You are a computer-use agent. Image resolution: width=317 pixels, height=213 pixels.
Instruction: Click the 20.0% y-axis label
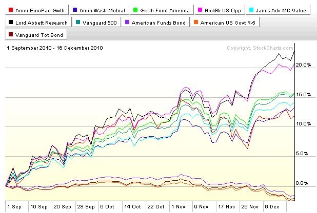[303, 65]
